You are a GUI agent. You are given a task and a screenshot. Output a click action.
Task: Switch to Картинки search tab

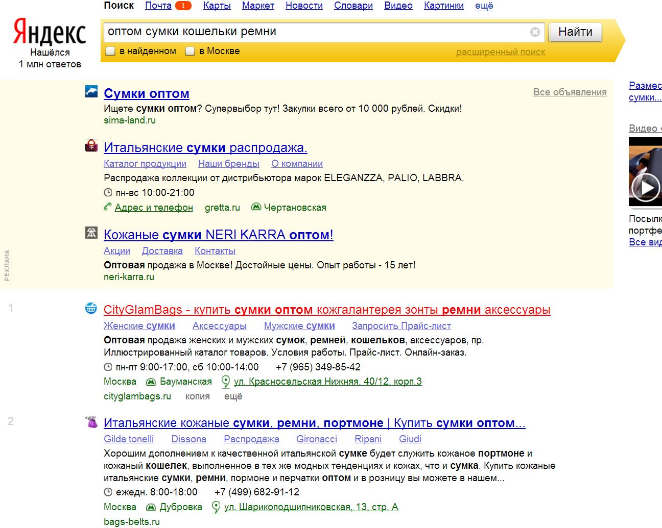(x=444, y=6)
